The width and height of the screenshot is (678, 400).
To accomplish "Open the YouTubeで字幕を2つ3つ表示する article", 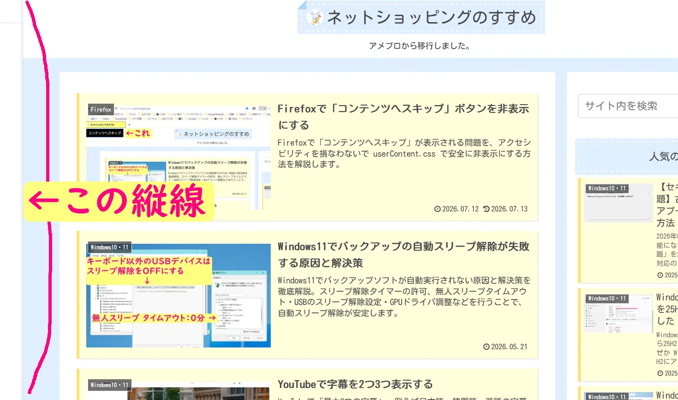I will pyautogui.click(x=355, y=384).
